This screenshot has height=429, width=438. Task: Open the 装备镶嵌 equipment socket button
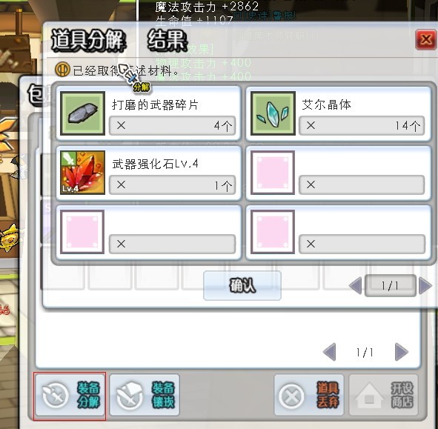coord(145,395)
